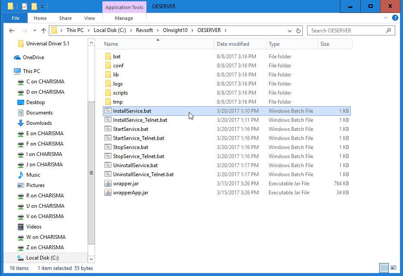This screenshot has width=403, height=276.
Task: Select the conf folder icon
Action: click(x=108, y=66)
